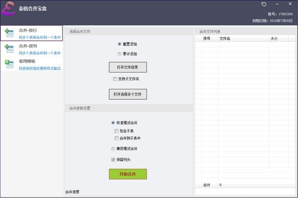Click the 将多个表格合并到一个表中 text under 合并-按列

40,53
